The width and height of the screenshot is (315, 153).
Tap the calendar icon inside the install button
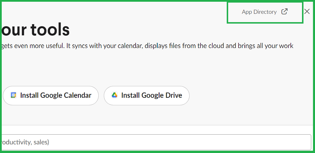[x=14, y=95]
